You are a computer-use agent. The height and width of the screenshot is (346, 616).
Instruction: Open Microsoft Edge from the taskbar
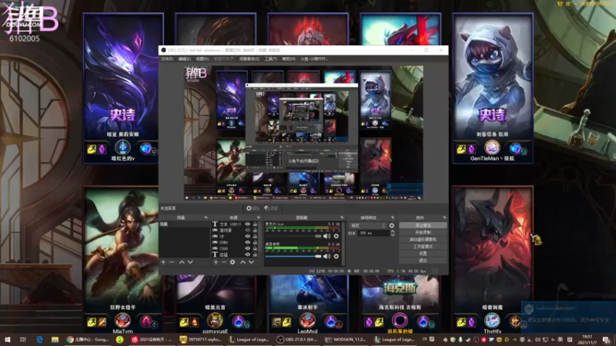pos(40,339)
